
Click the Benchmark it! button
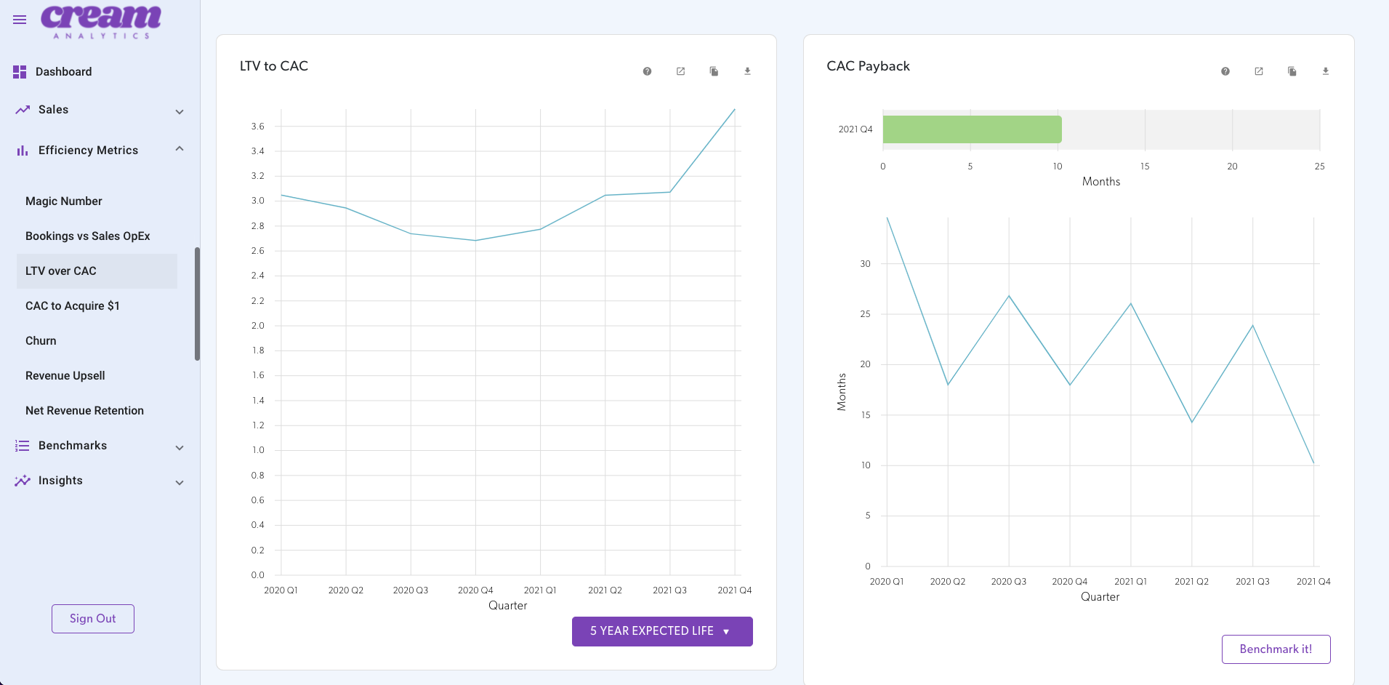1276,649
